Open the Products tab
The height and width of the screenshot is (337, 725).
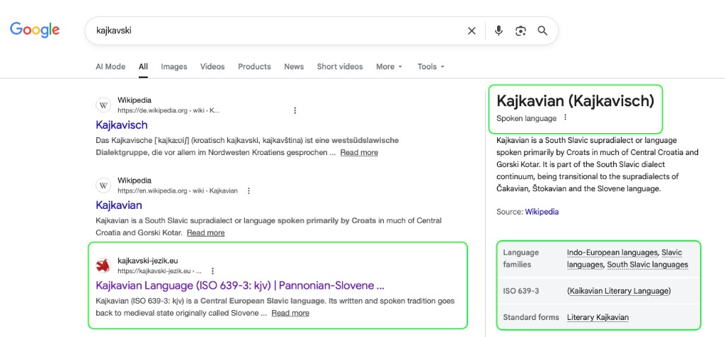(x=254, y=67)
